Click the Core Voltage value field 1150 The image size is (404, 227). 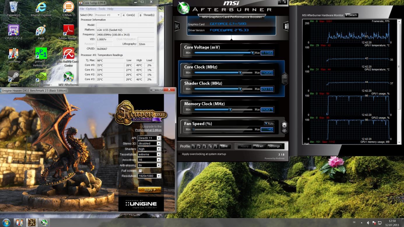coord(267,53)
